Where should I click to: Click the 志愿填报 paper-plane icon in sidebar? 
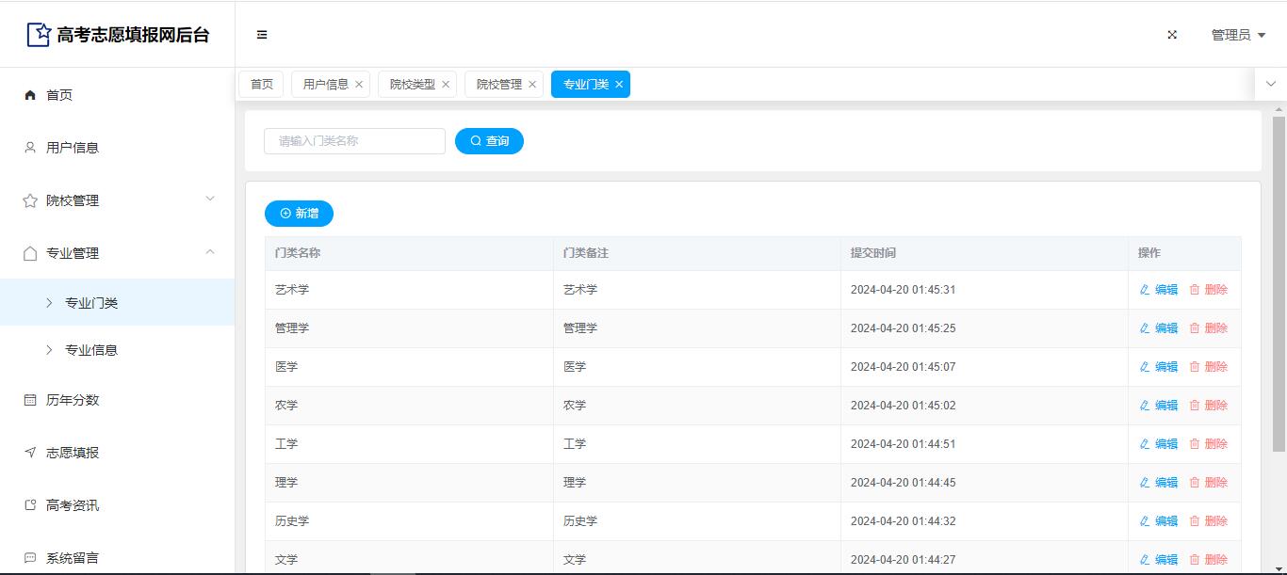[x=30, y=453]
